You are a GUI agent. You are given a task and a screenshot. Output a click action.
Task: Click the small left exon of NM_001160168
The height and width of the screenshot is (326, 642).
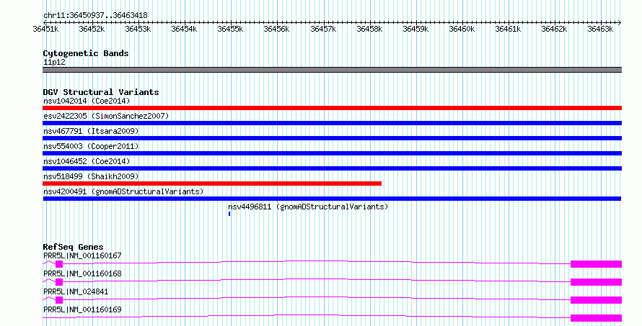click(x=59, y=282)
